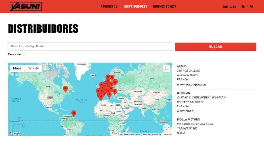
Task: Select the Mapa view tab
Action: (17, 68)
